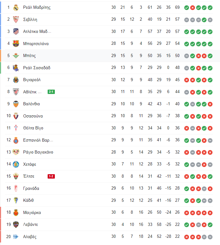Open the Μπαρτσελόνα team row

[109, 44]
